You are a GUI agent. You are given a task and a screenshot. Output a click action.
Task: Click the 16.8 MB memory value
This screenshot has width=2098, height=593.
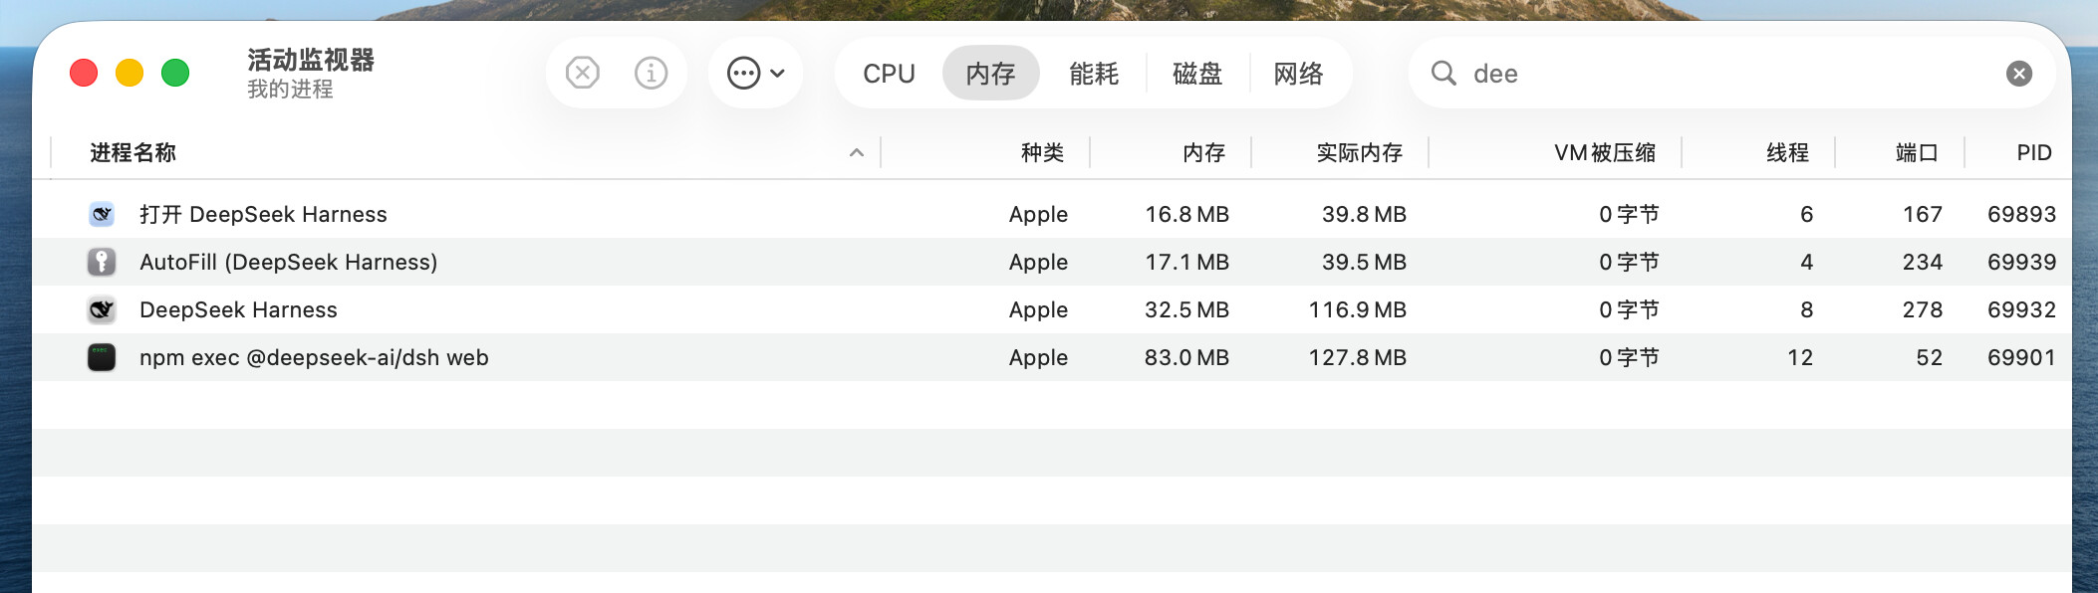pos(1186,214)
